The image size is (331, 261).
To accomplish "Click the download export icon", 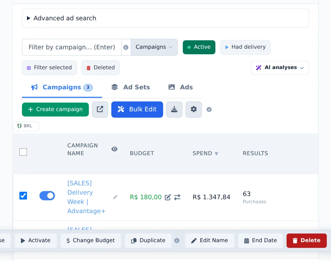I will [174, 109].
